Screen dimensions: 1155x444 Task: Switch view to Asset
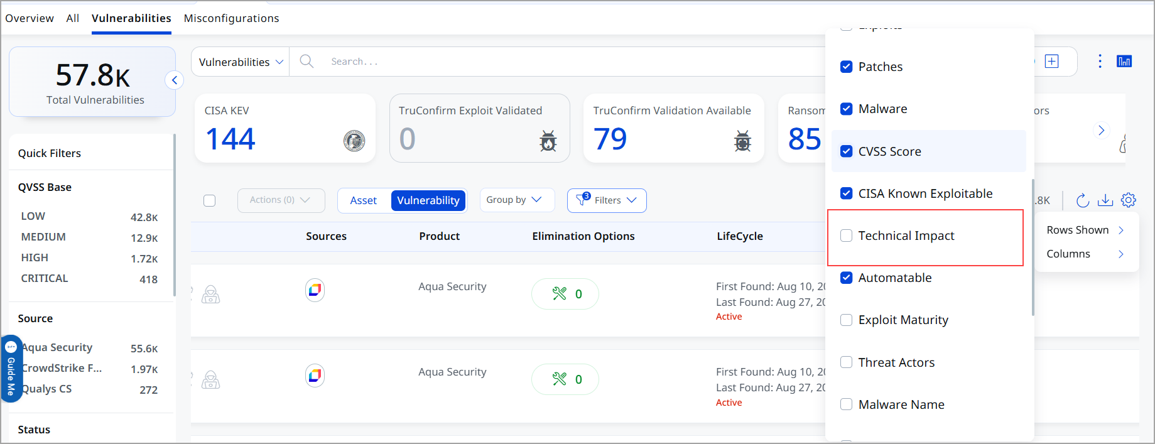coord(364,200)
